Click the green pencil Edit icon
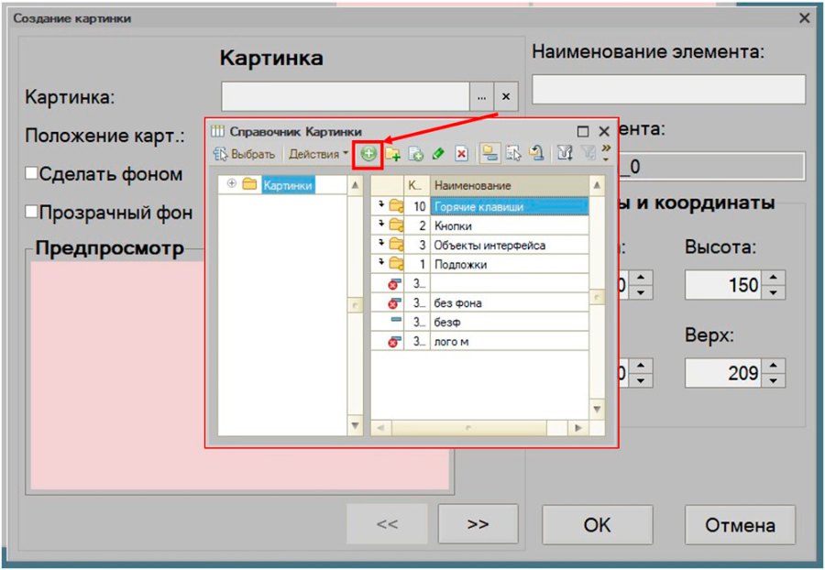This screenshot has height=570, width=825. [438, 154]
